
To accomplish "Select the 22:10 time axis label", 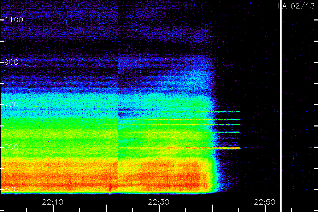I will click(53, 202).
